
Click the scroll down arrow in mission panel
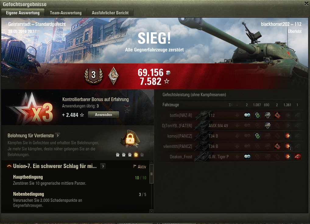click(151, 211)
